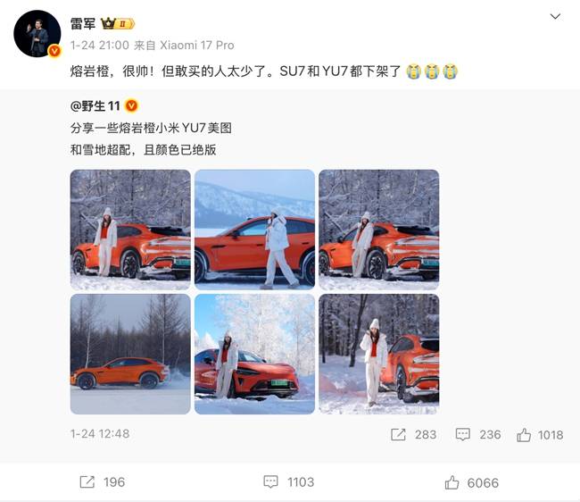Open the first photo of woman beside orange car rear

coord(130,230)
